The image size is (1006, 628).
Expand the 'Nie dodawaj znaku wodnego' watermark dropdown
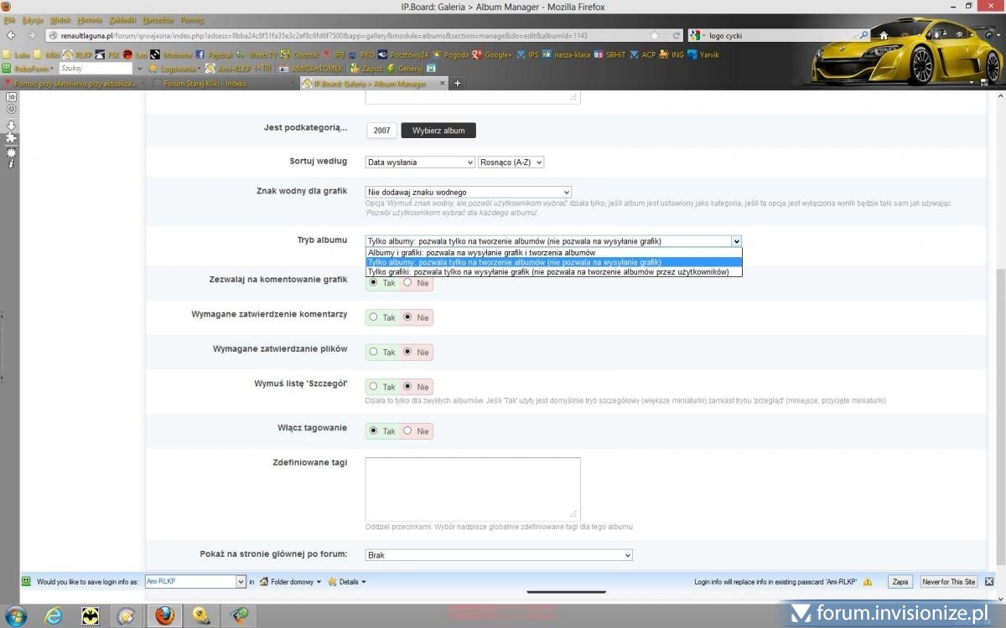(x=468, y=193)
